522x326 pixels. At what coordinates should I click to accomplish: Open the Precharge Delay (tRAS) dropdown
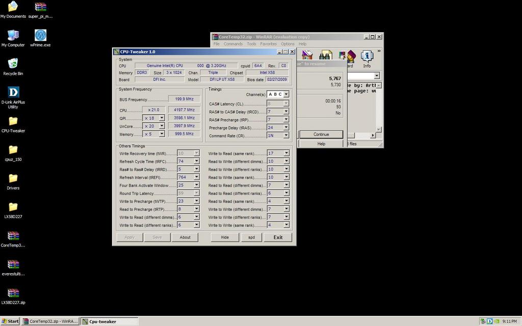[x=286, y=128]
